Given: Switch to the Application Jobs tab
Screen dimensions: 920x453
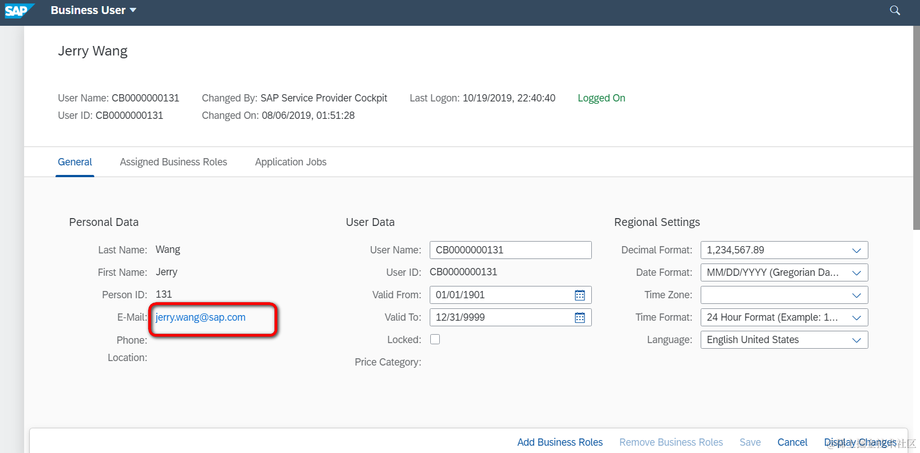Looking at the screenshot, I should (291, 162).
